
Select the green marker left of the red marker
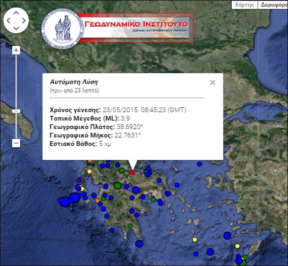click(x=122, y=170)
